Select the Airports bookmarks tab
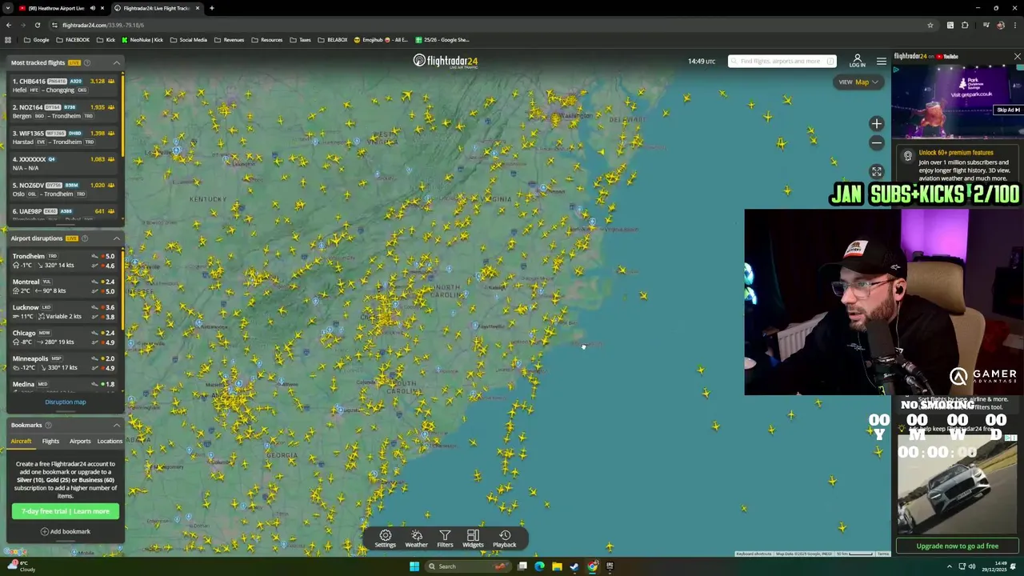The width and height of the screenshot is (1024, 576). 80,441
